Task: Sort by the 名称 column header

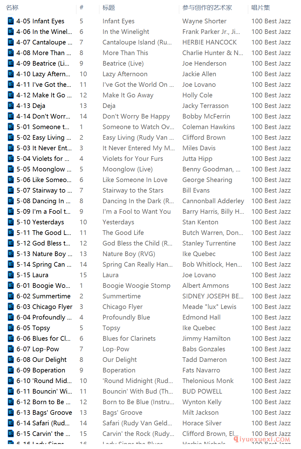Action: [12, 8]
